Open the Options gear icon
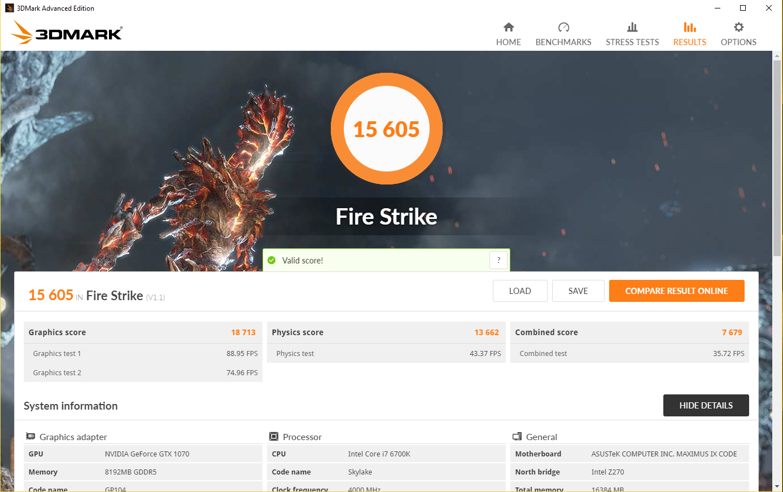The image size is (783, 492). pyautogui.click(x=738, y=27)
